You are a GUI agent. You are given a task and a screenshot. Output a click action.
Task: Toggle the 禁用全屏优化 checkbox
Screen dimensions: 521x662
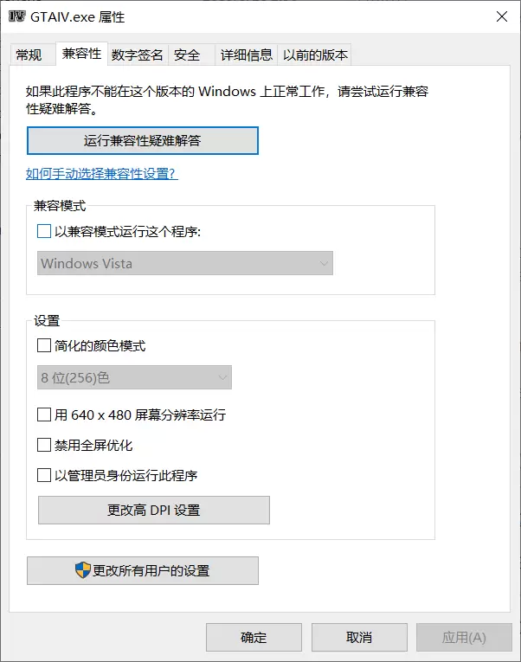[44, 445]
